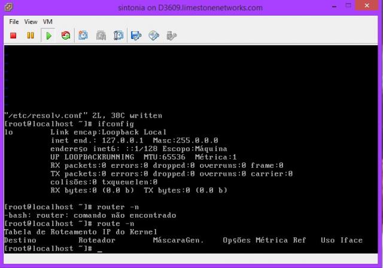Connect floppy device icon
This screenshot has height=268, width=383.
pyautogui.click(x=136, y=36)
